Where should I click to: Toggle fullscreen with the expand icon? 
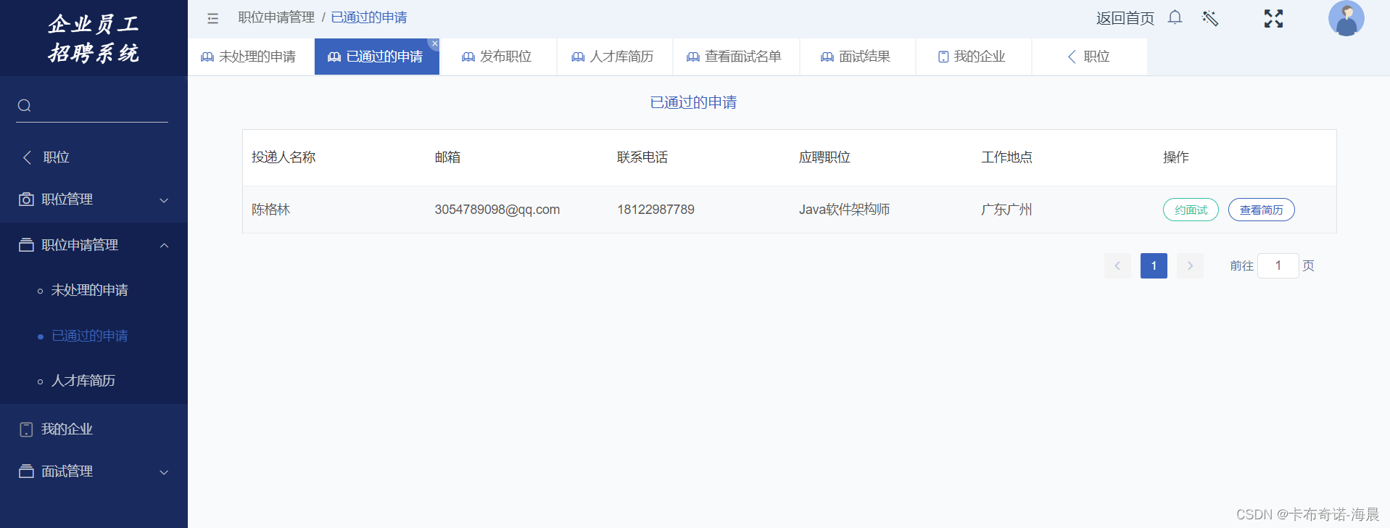pyautogui.click(x=1273, y=19)
